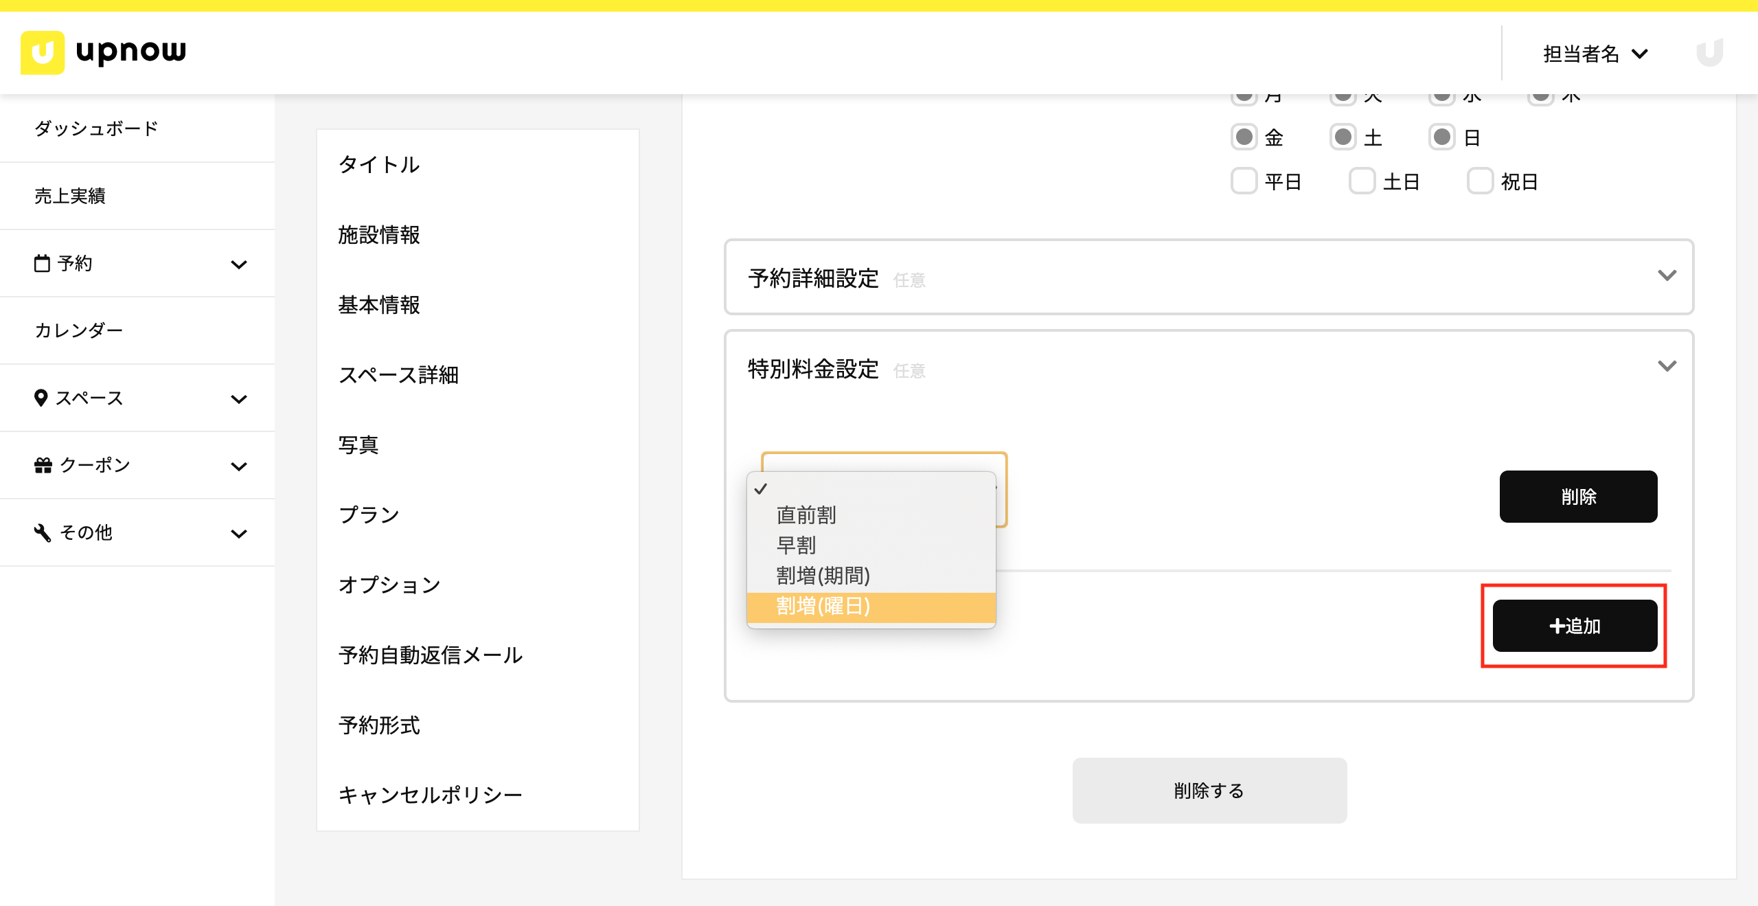Click the gift icon beside クーポン

point(43,465)
